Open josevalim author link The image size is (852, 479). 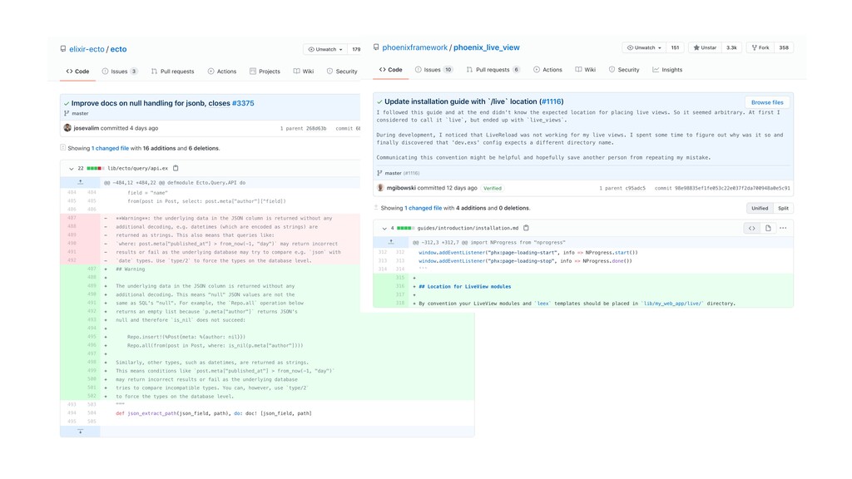click(x=87, y=128)
